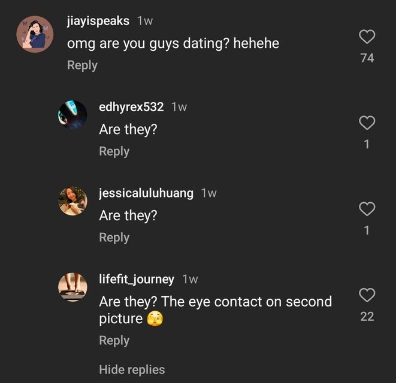Image resolution: width=396 pixels, height=383 pixels.
Task: Collapse thread with Hide replies
Action: pos(132,370)
